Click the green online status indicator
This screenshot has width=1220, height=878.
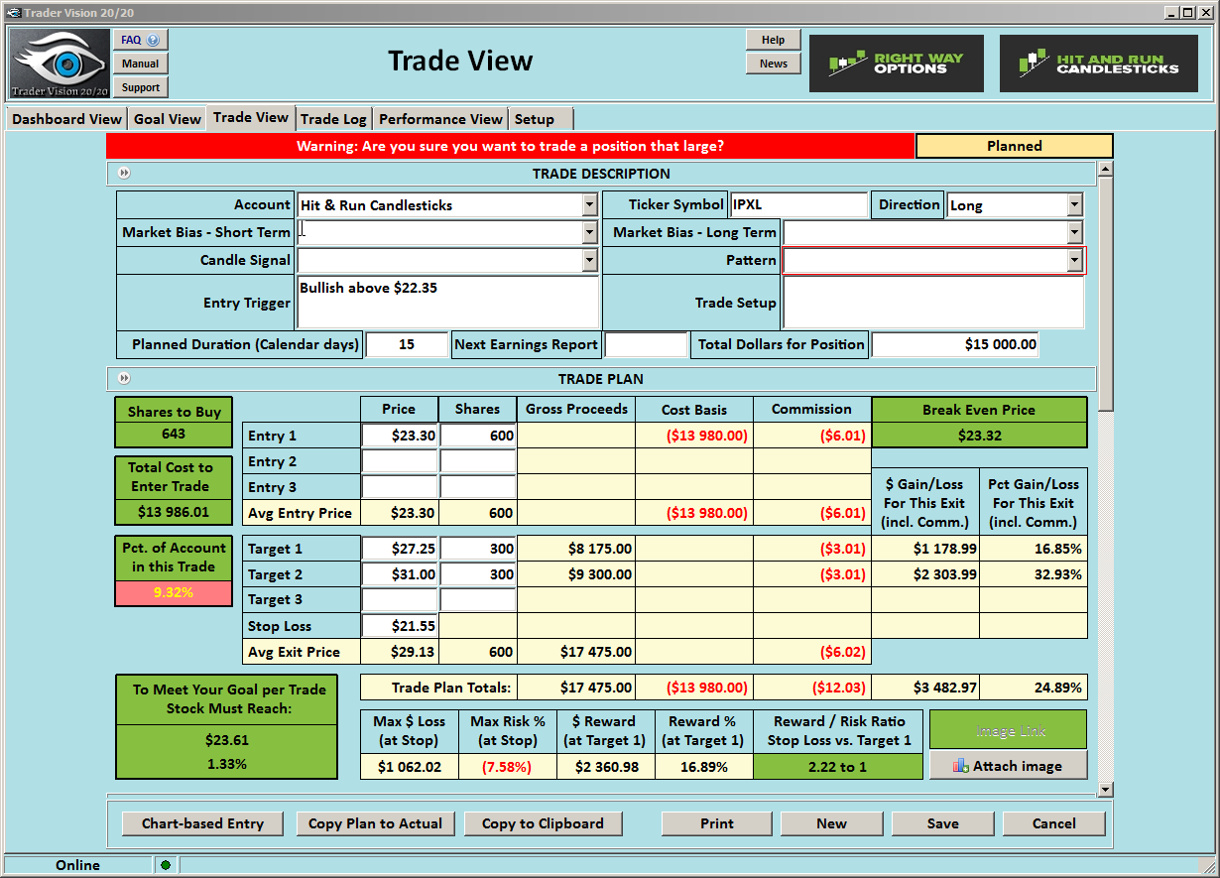166,865
